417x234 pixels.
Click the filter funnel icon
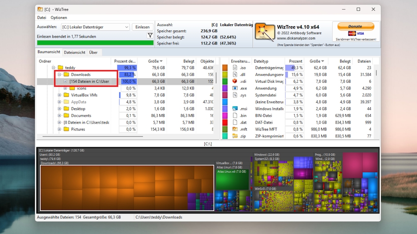150,36
